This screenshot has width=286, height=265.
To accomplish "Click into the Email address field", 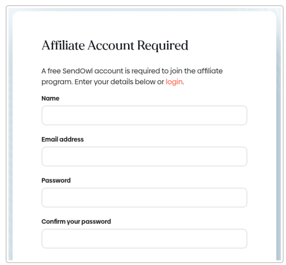I will pyautogui.click(x=144, y=156).
